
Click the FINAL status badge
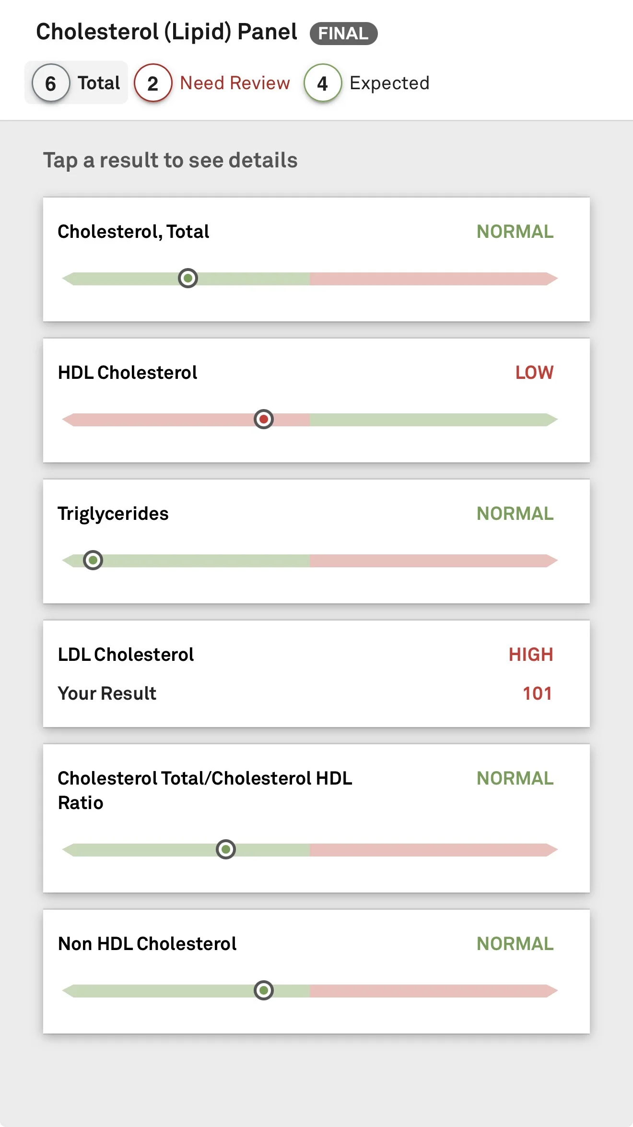click(343, 33)
